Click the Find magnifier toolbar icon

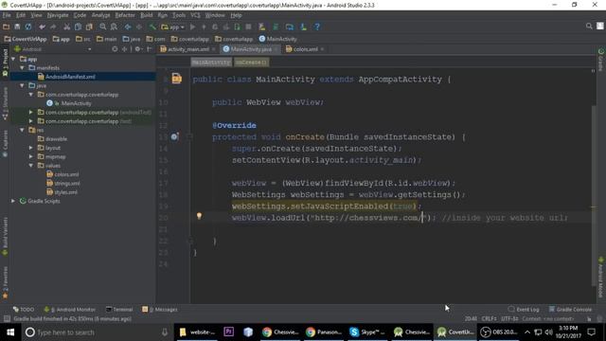point(103,27)
